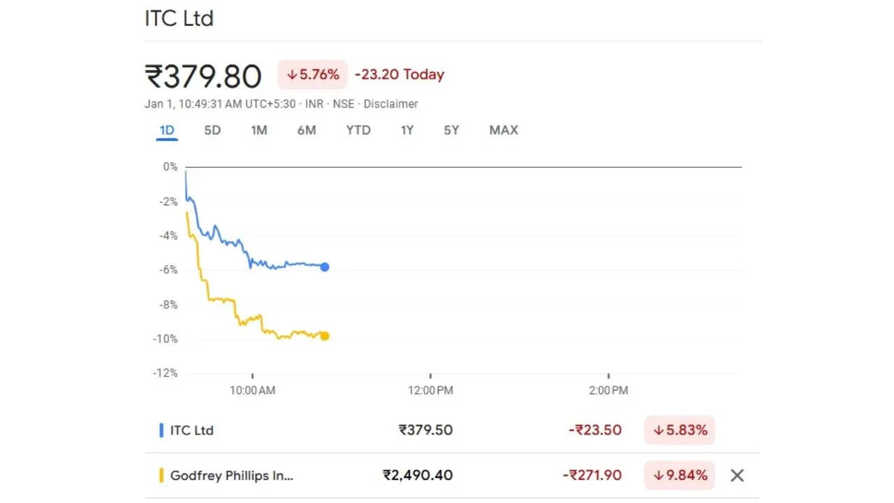Viewport: 894px width, 503px height.
Task: Click the blue ITC chart endpoint dot
Action: coord(325,267)
